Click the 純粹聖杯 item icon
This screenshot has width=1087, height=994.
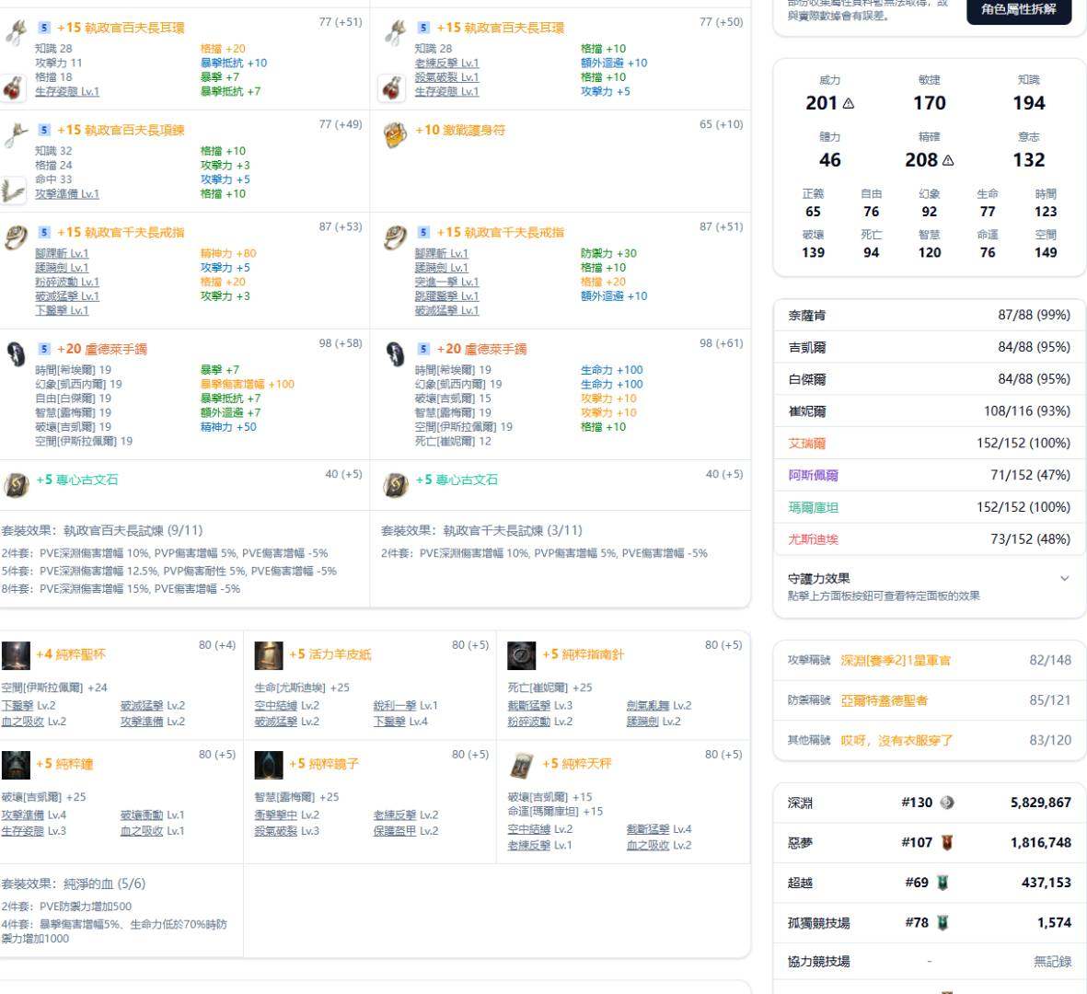[16, 655]
